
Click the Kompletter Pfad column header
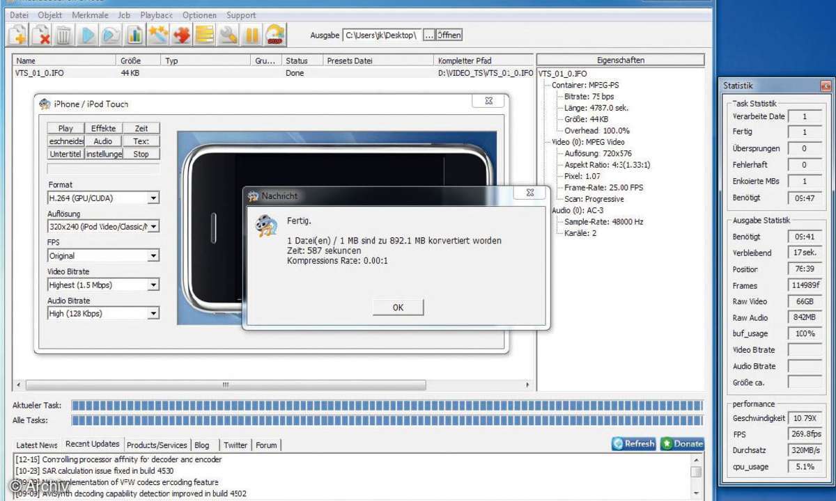tap(484, 61)
